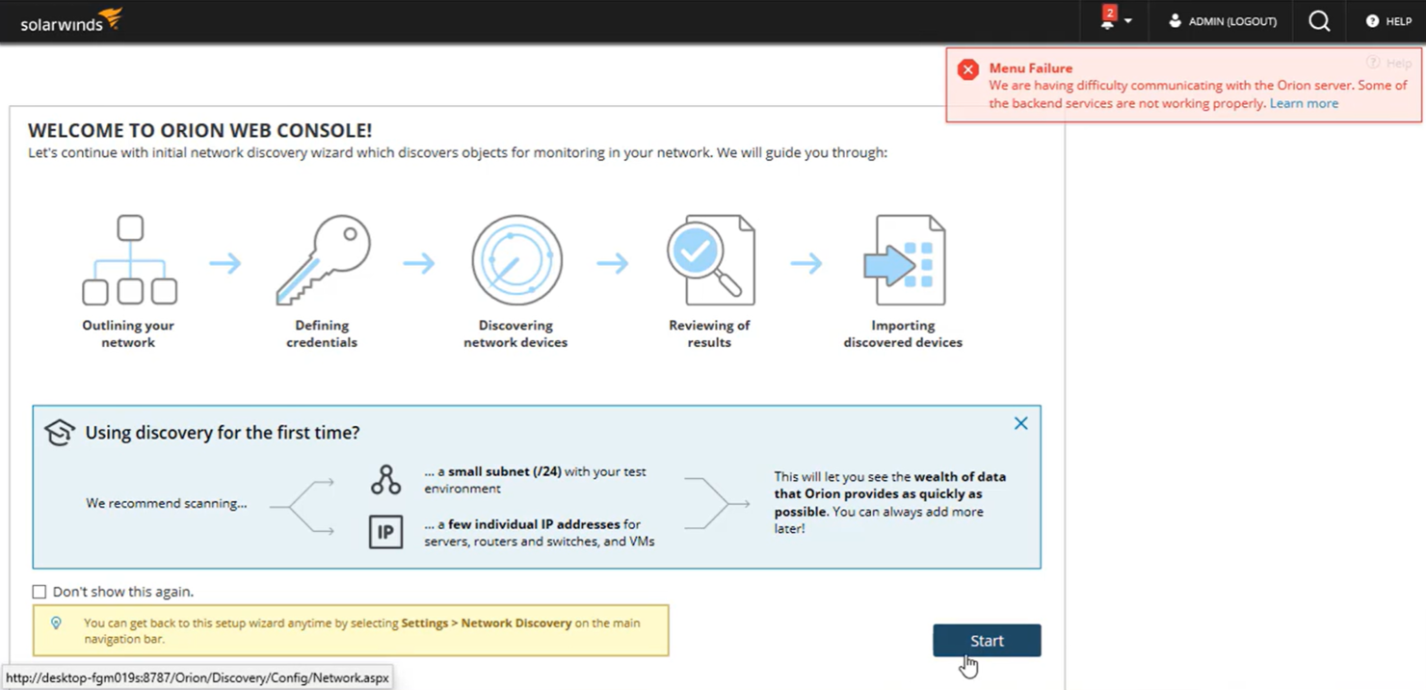Click the Start button

[x=987, y=640]
